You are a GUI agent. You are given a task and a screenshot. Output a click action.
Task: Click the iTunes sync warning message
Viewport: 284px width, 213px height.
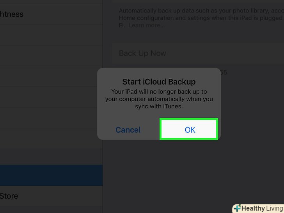click(159, 99)
